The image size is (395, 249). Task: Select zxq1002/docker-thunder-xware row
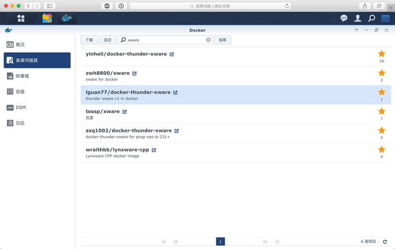click(236, 133)
